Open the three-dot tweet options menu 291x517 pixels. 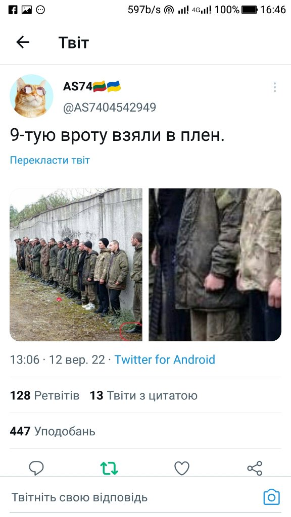pos(274,87)
